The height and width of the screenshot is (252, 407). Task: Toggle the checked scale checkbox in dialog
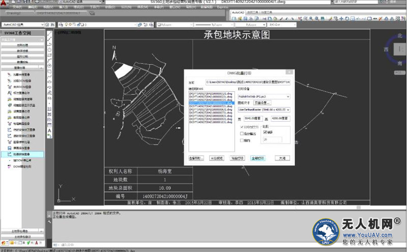266,132
